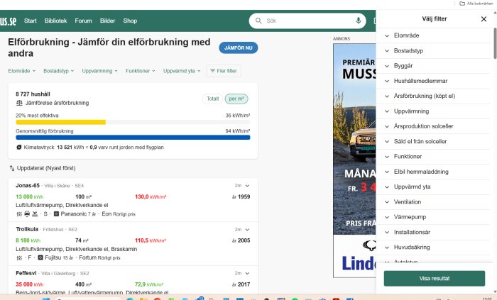Click the Panasonic heat pump icon

[x=56, y=214]
